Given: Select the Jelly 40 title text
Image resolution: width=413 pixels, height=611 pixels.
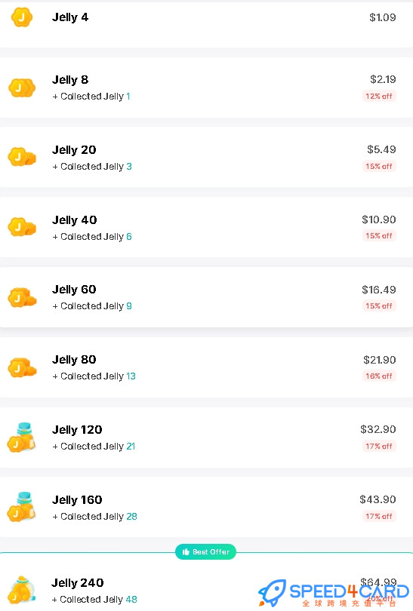Looking at the screenshot, I should (75, 220).
